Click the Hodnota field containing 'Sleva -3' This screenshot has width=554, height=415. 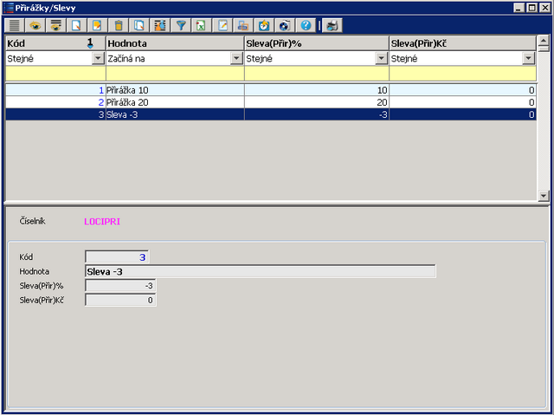[x=260, y=271]
